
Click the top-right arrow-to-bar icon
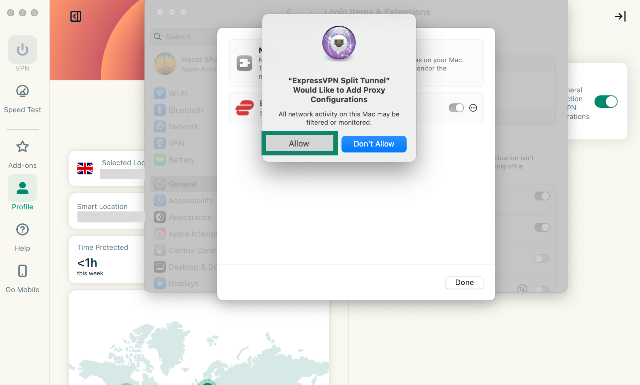pos(620,16)
